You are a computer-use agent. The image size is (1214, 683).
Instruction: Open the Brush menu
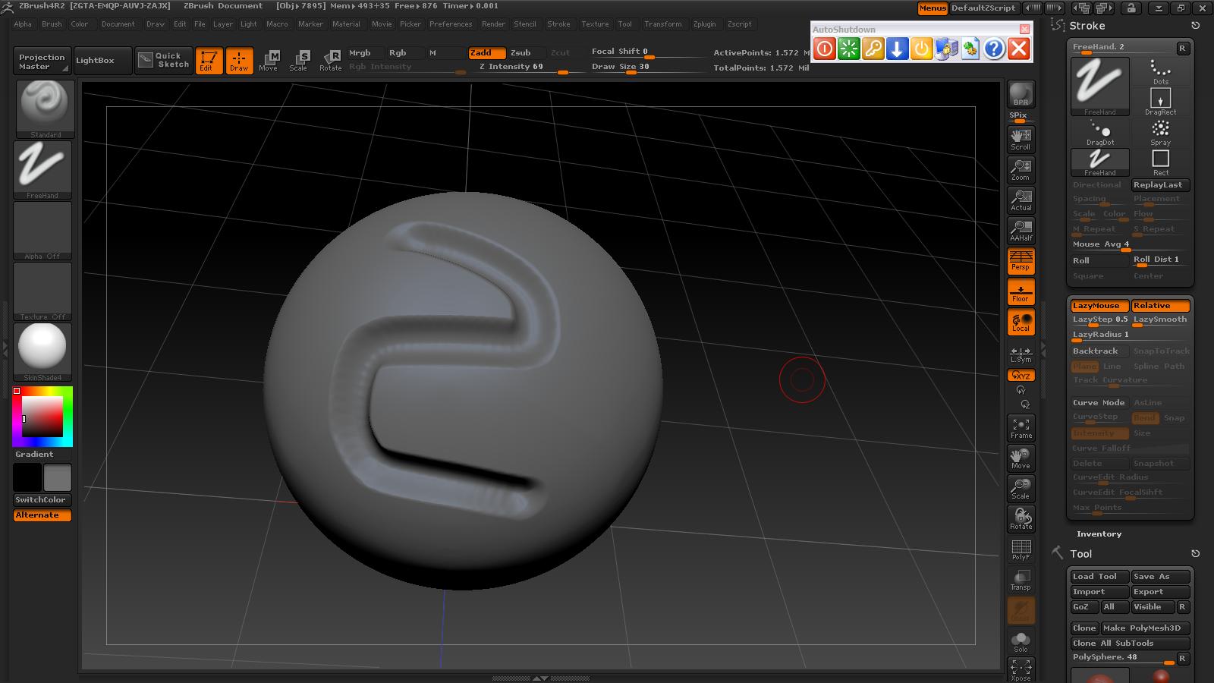[x=52, y=24]
